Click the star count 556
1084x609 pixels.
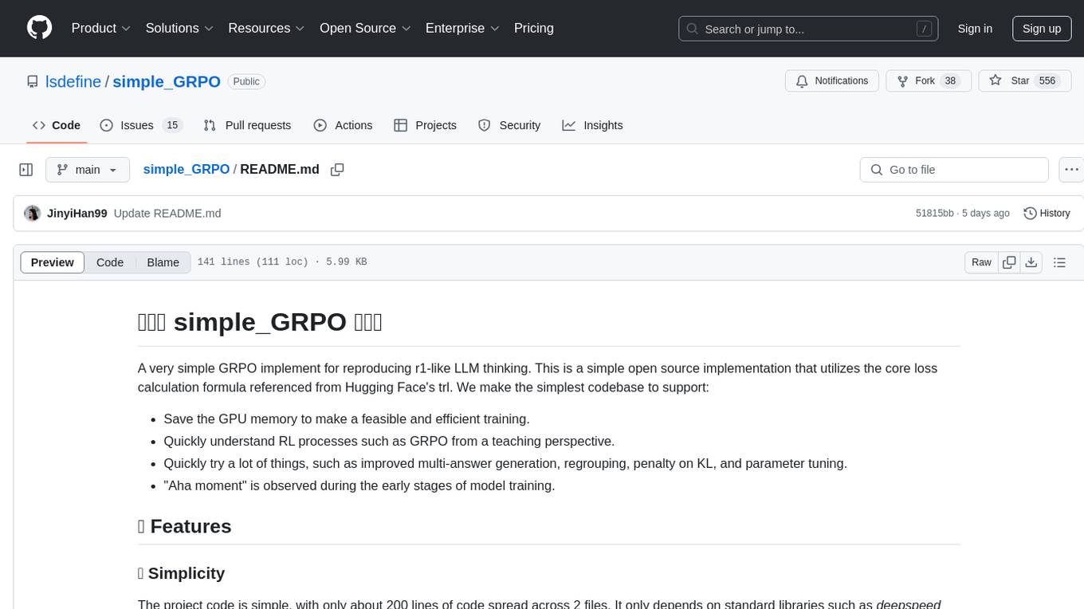click(x=1047, y=81)
